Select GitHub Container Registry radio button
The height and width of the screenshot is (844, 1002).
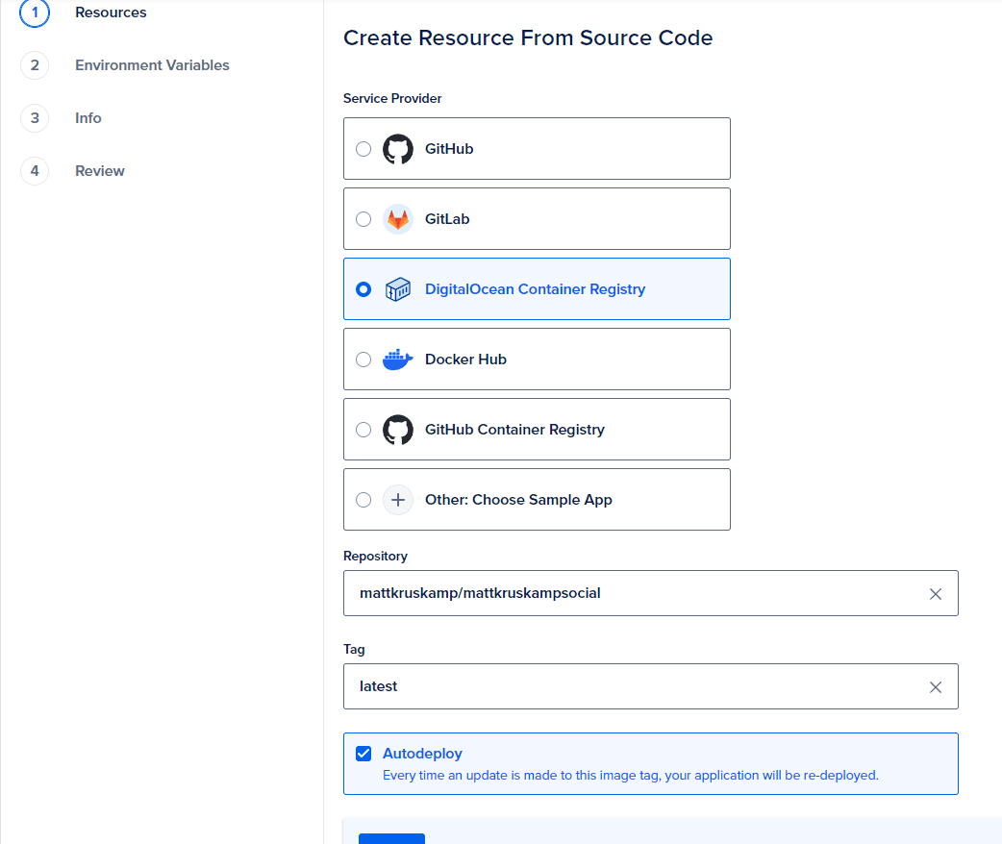point(363,430)
